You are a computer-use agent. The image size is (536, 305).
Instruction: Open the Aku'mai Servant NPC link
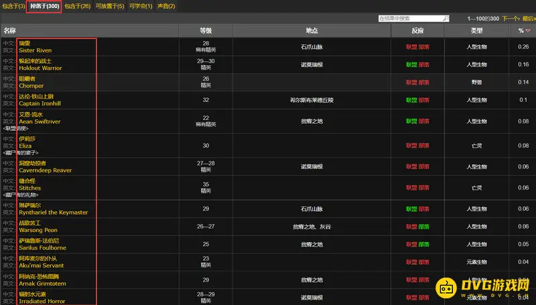point(41,265)
